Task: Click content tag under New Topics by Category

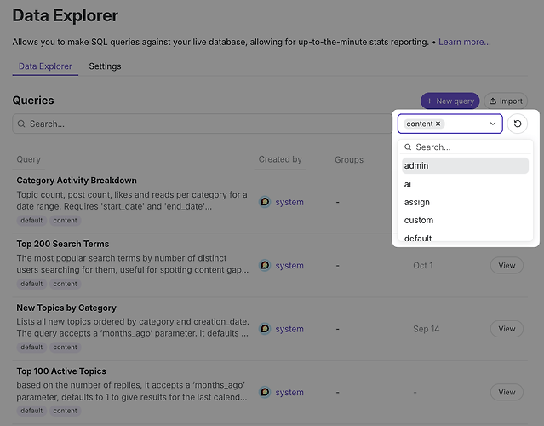Action: pyautogui.click(x=66, y=347)
